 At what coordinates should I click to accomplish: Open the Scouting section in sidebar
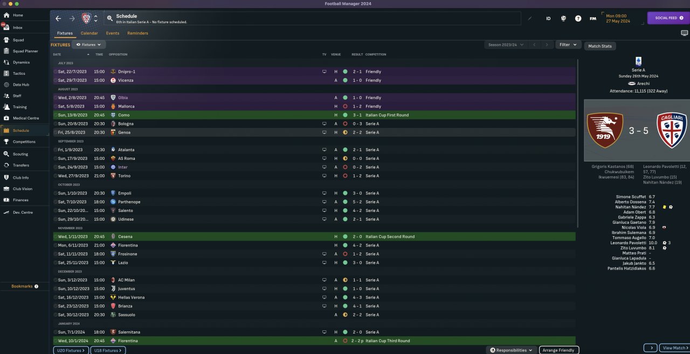pos(20,154)
